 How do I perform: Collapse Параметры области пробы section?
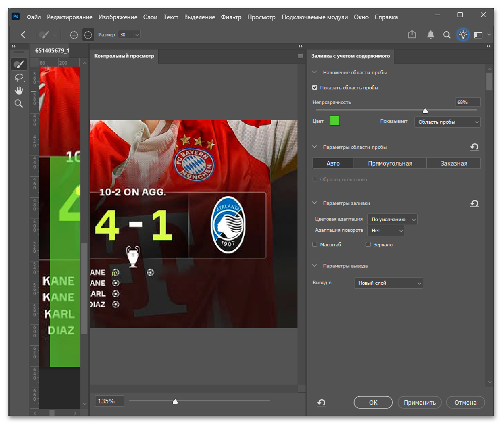(x=315, y=147)
